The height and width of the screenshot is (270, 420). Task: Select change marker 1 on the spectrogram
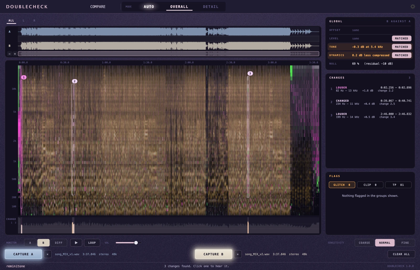[x=24, y=77]
